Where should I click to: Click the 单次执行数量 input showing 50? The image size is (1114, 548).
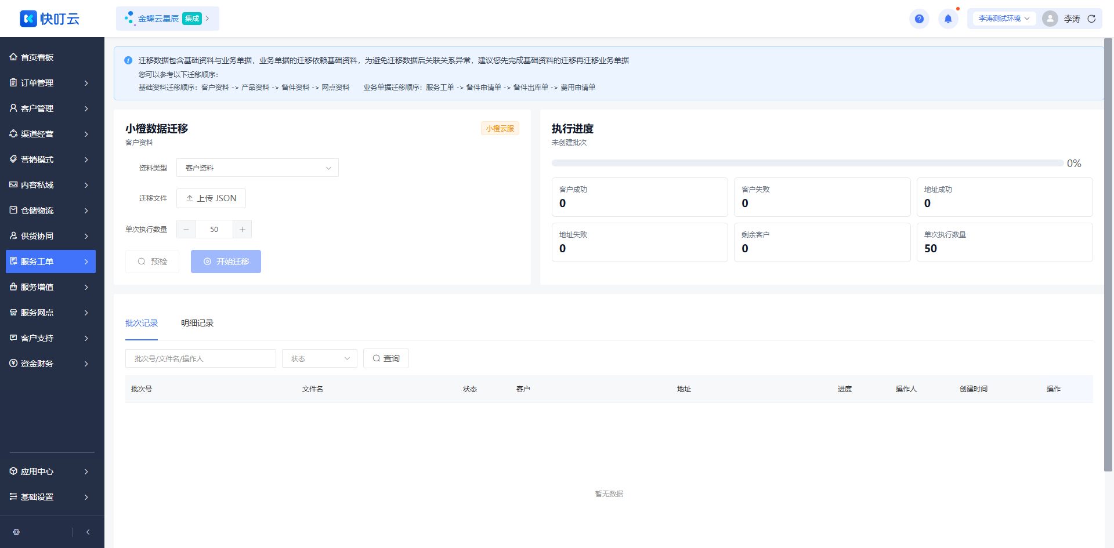pos(214,229)
